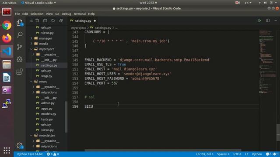Click the Refresh Explorer icon
This screenshot has height=157, width=280.
tap(53, 20)
